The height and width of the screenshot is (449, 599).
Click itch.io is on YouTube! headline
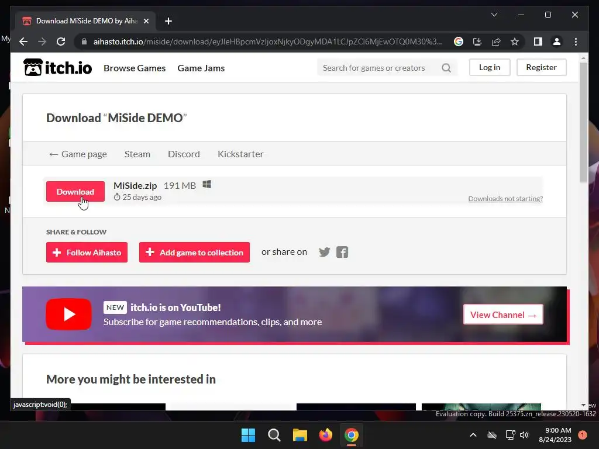point(175,308)
